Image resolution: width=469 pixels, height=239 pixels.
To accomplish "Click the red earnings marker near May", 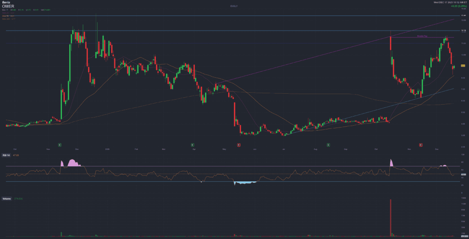I will [239, 144].
